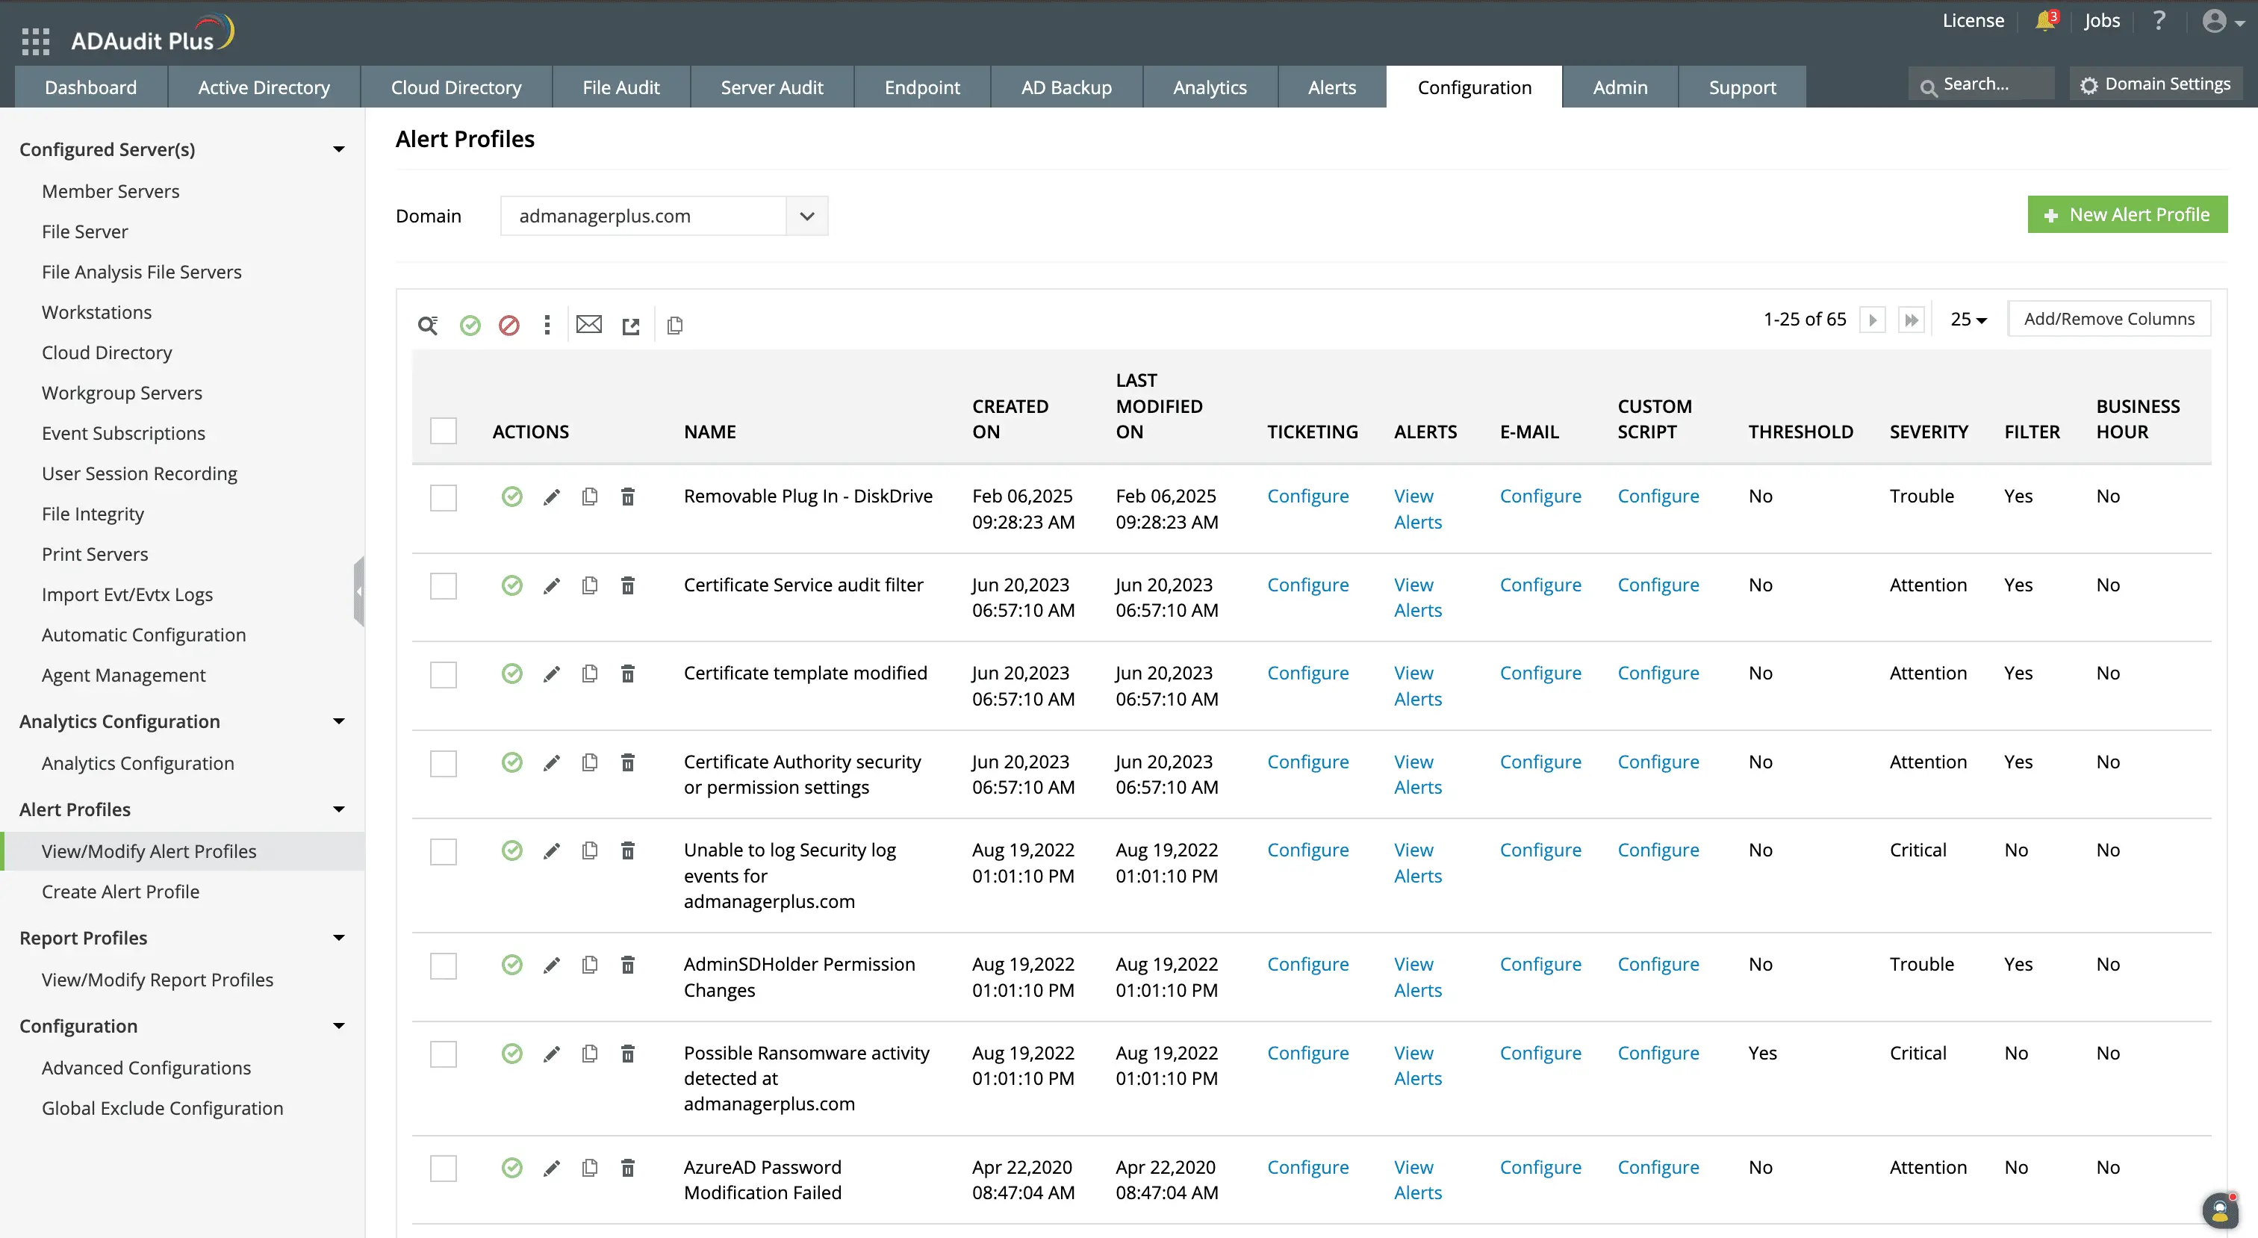Open the notifications bell icon

(x=2046, y=20)
